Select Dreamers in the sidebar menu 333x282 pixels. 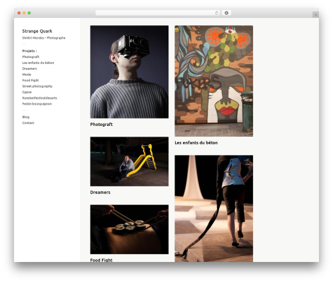[29, 69]
